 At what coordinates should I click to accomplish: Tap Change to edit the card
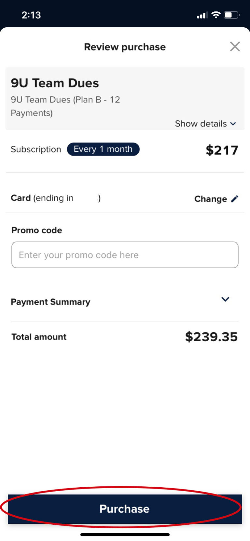pos(211,199)
